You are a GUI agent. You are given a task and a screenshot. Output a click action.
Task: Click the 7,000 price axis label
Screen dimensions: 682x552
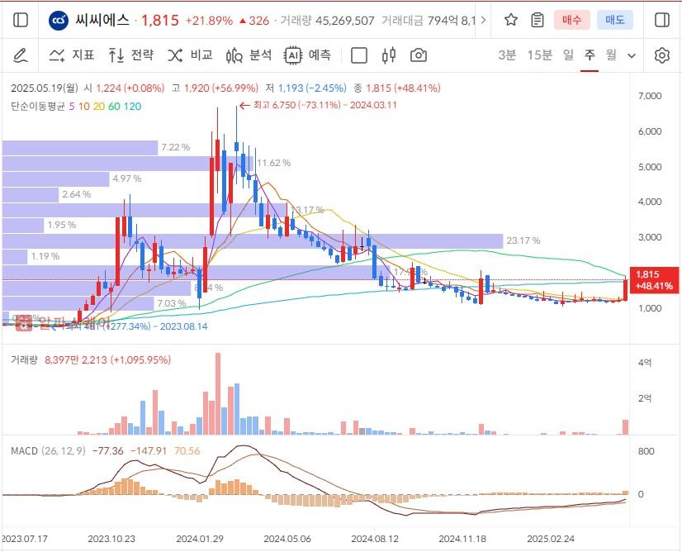649,96
